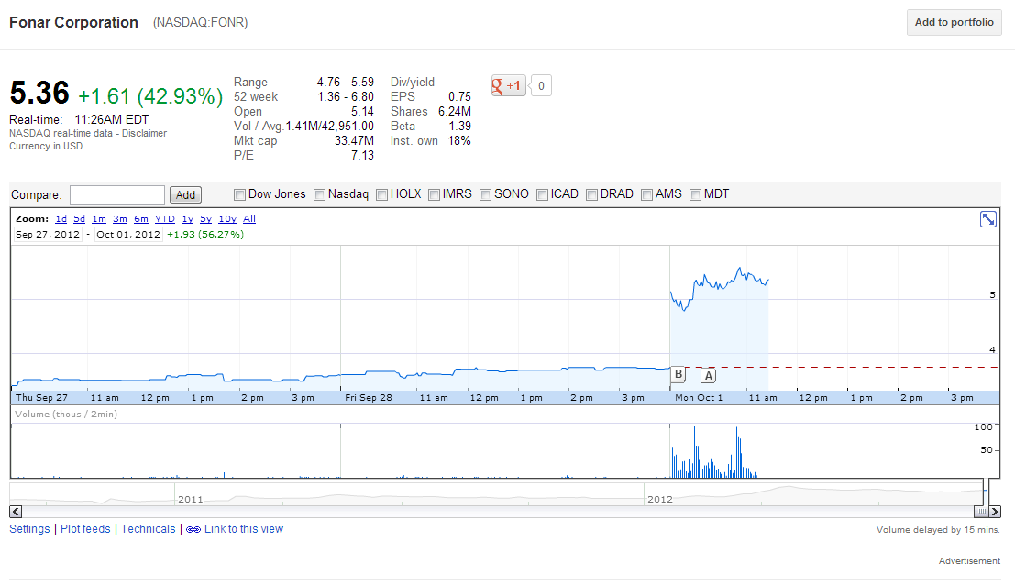Toggle the IMRS comparison checkbox
1015x586 pixels.
pyautogui.click(x=435, y=195)
